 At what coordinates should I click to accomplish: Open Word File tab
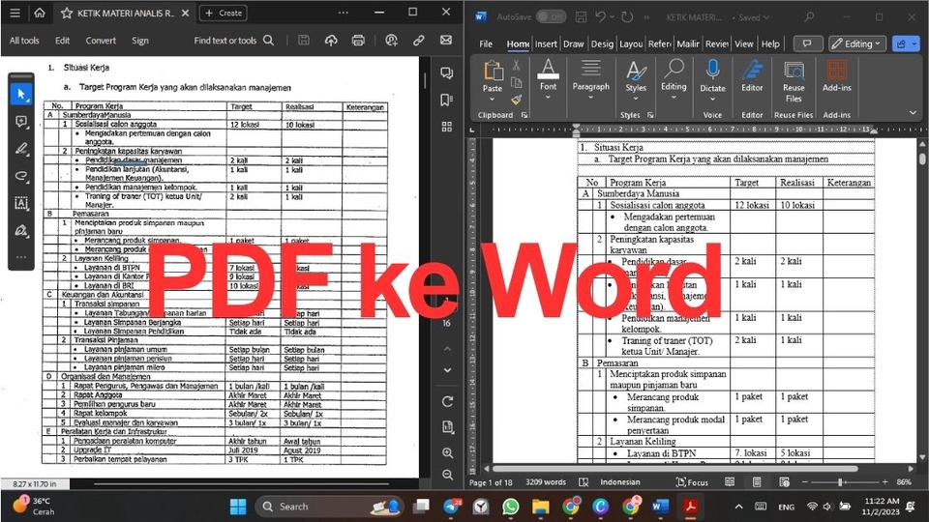[486, 43]
